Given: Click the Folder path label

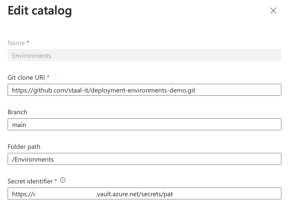Looking at the screenshot, I should pos(24,147).
